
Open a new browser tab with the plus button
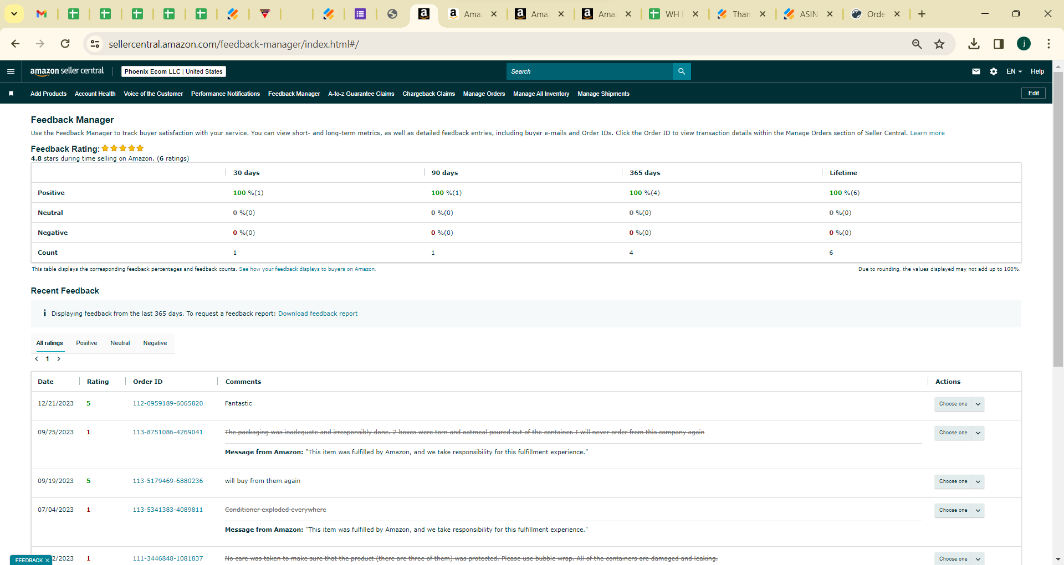922,14
